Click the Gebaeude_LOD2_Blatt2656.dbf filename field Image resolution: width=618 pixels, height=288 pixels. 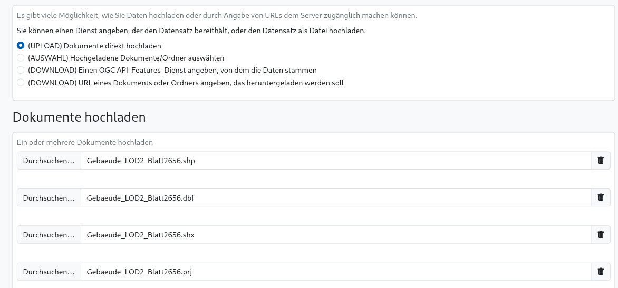point(336,197)
